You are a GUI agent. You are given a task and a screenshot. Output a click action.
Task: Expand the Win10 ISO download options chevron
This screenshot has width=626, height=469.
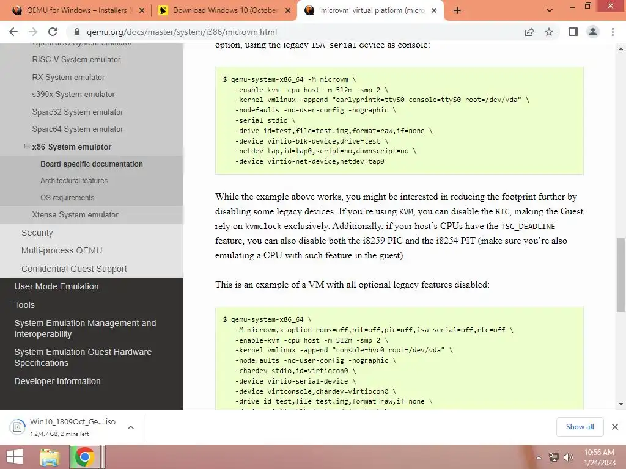(131, 427)
